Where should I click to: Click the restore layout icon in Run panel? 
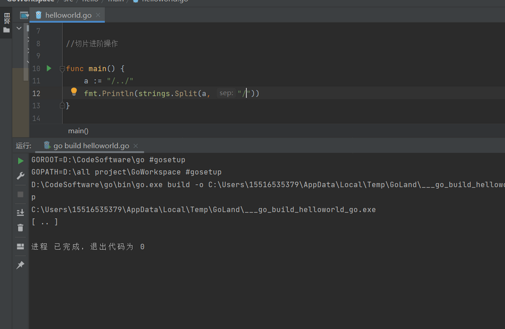pos(20,246)
